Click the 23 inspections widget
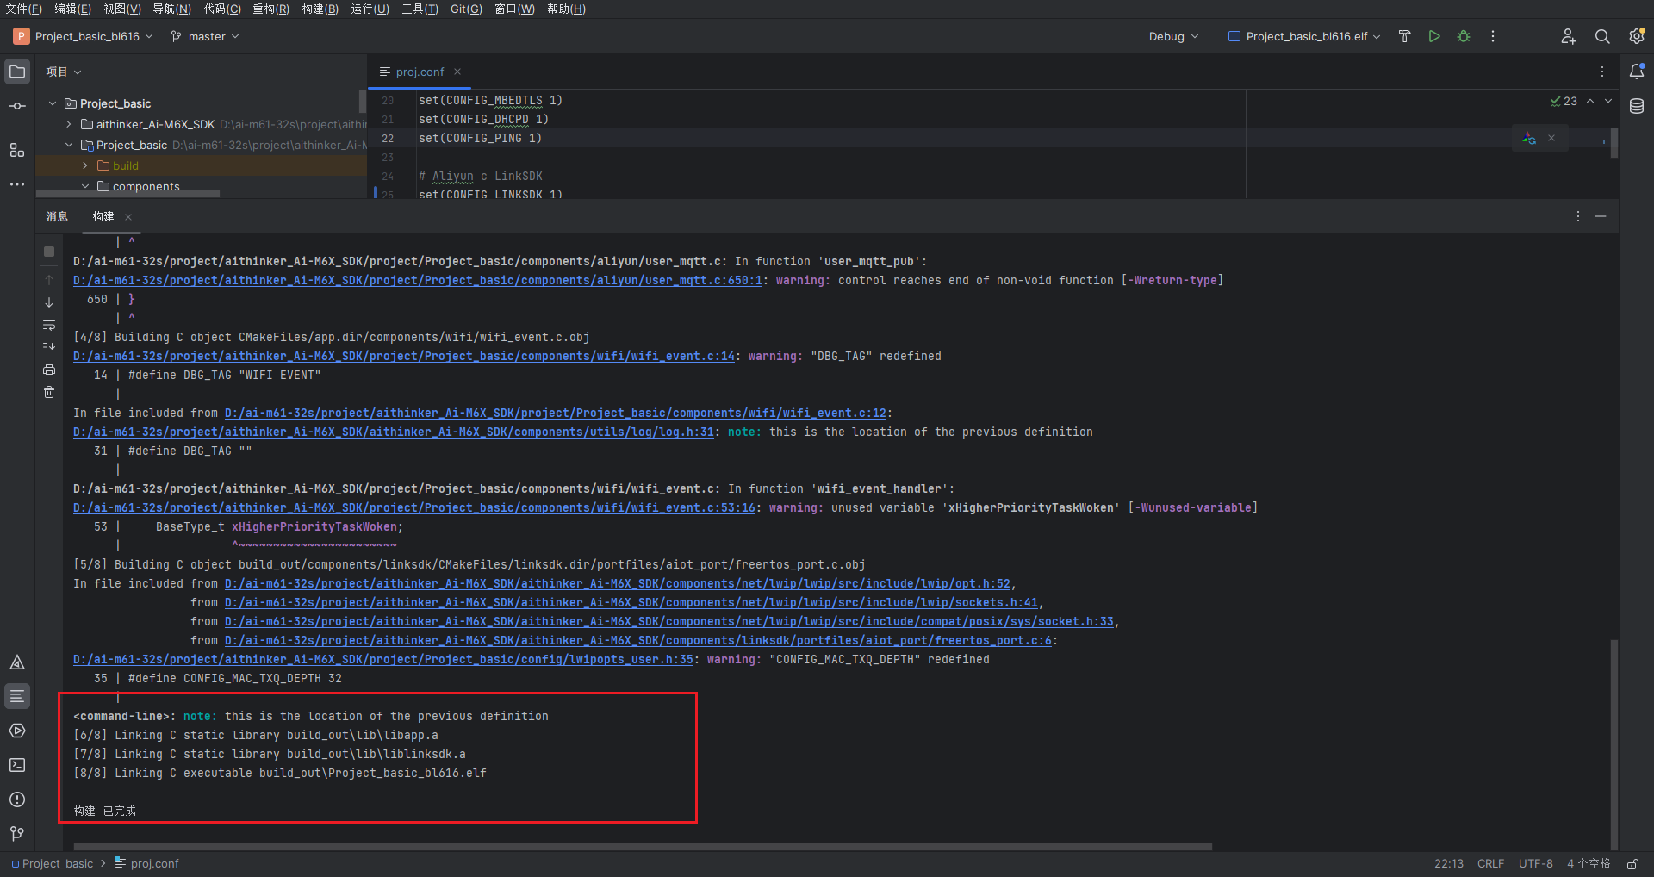 [1564, 101]
